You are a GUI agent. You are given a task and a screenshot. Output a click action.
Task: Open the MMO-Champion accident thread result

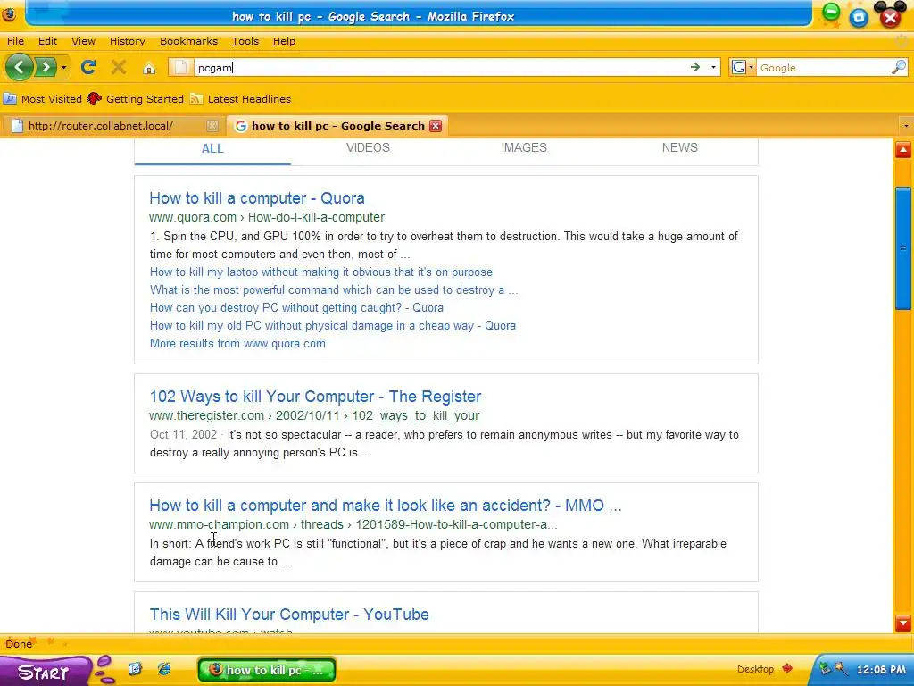click(386, 506)
